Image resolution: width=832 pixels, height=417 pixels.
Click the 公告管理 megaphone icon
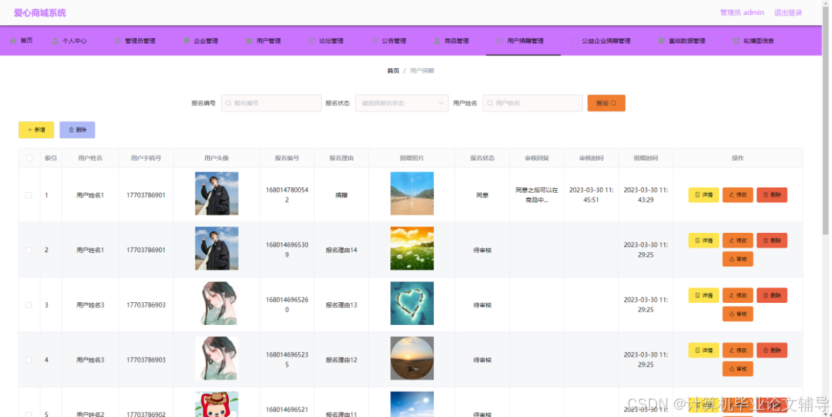[375, 40]
